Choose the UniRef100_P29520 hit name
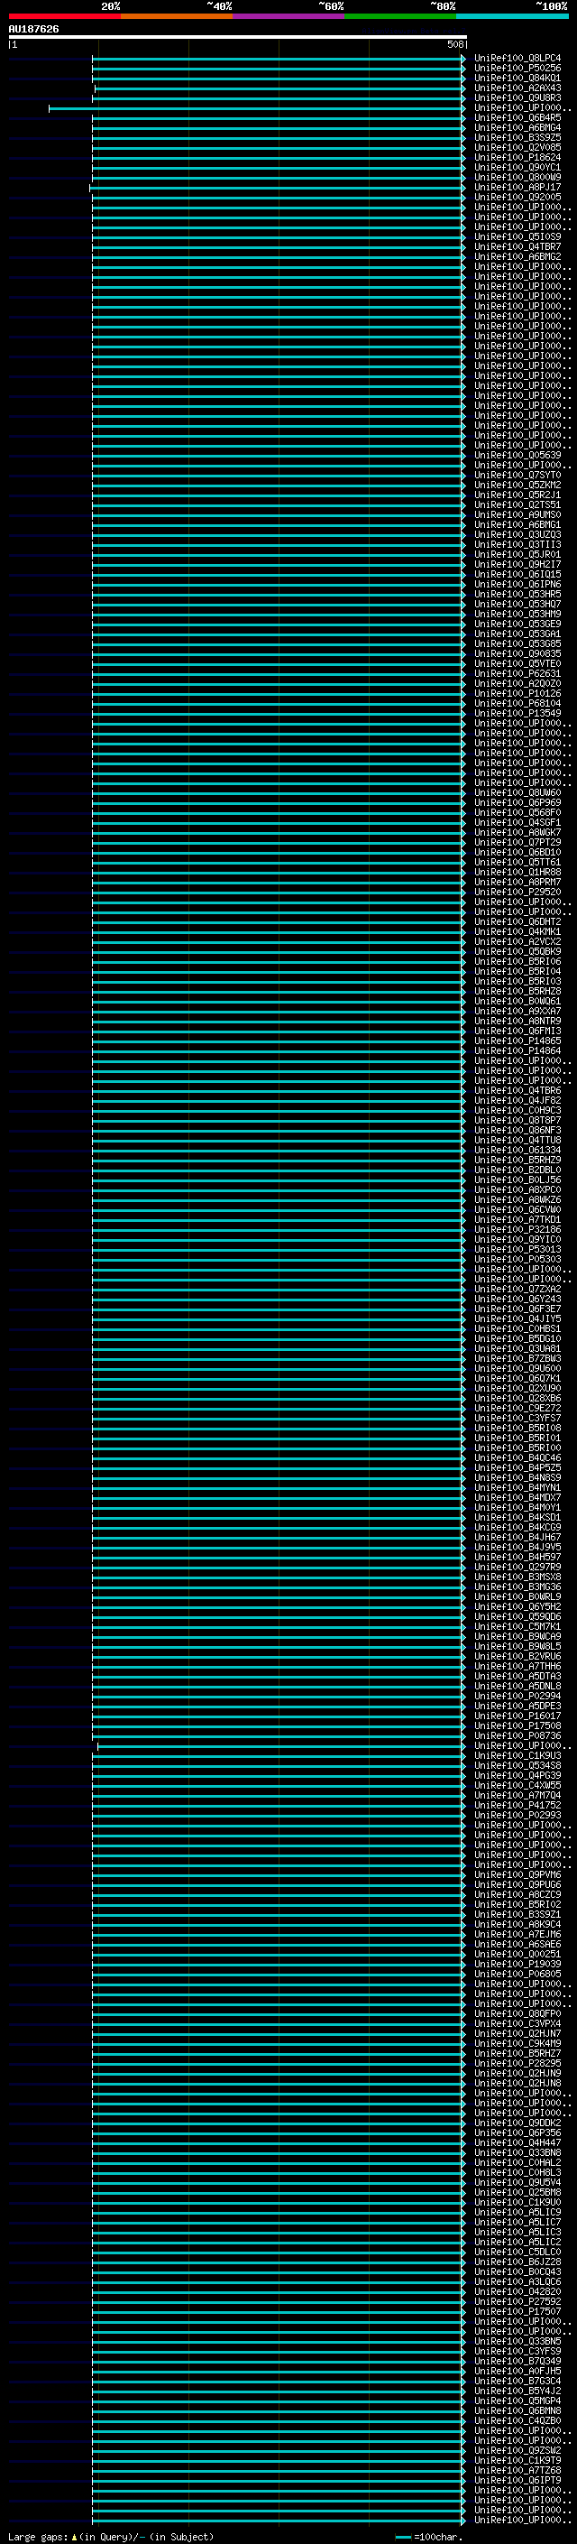 (x=517, y=892)
